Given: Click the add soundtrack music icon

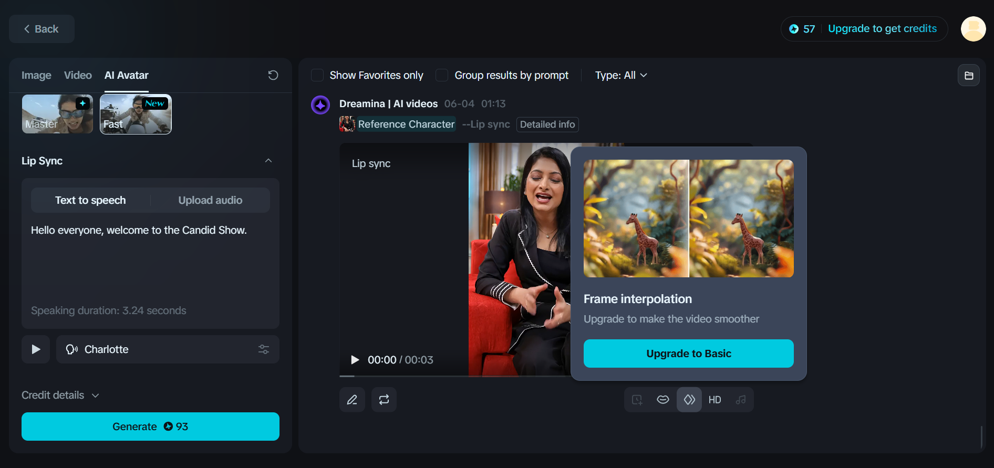Looking at the screenshot, I should coord(741,400).
